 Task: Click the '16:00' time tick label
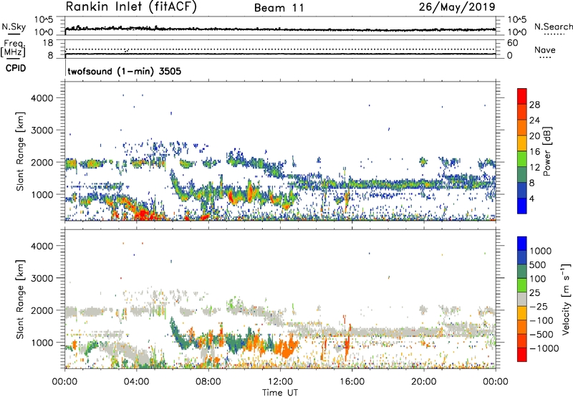352,382
